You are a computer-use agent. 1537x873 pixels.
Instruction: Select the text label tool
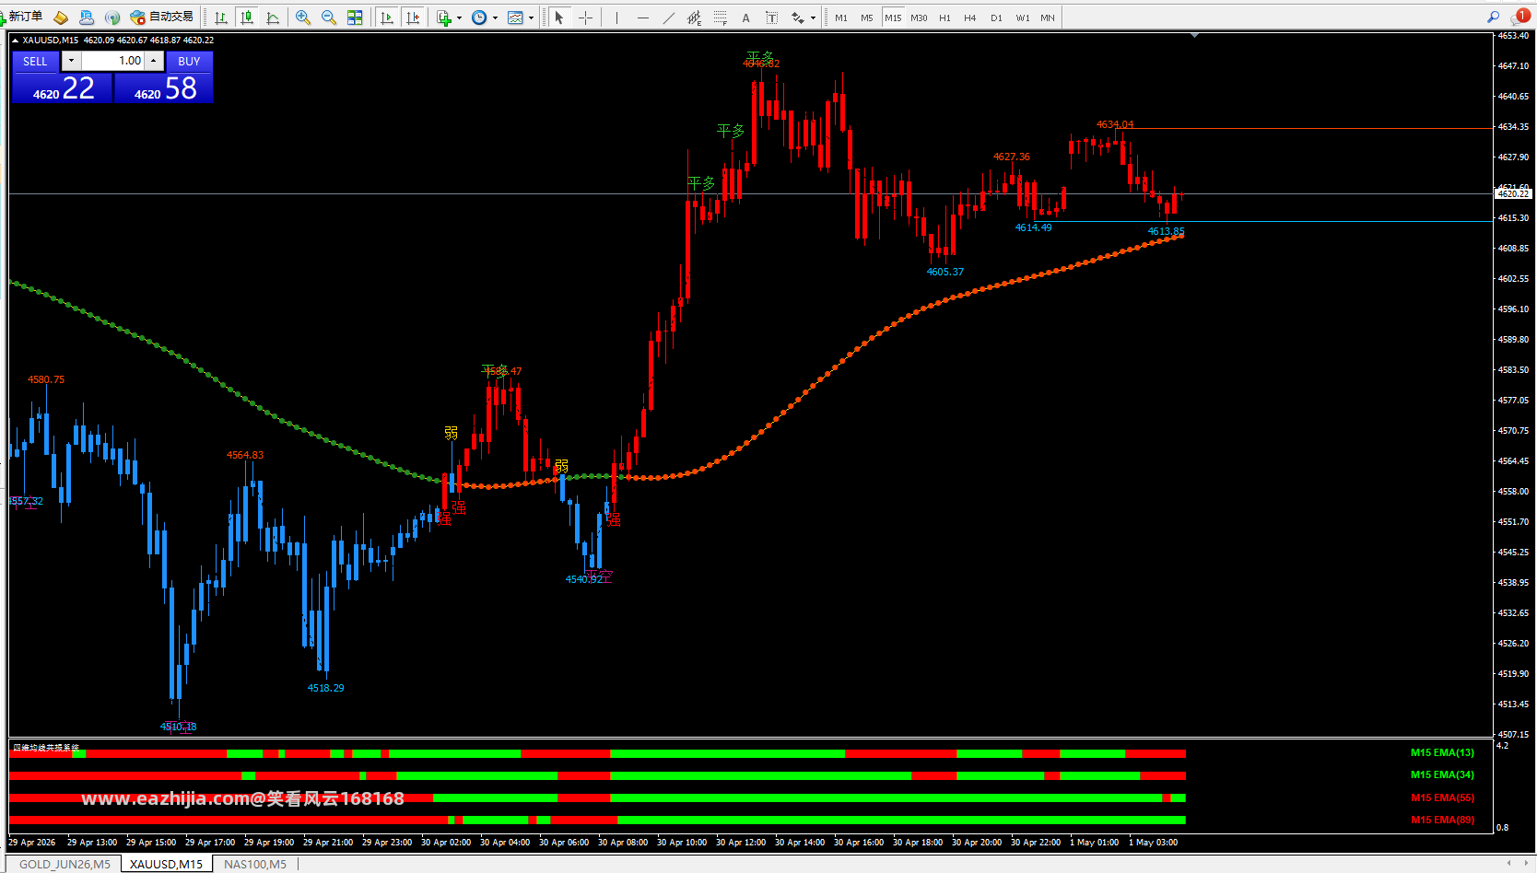coord(772,17)
